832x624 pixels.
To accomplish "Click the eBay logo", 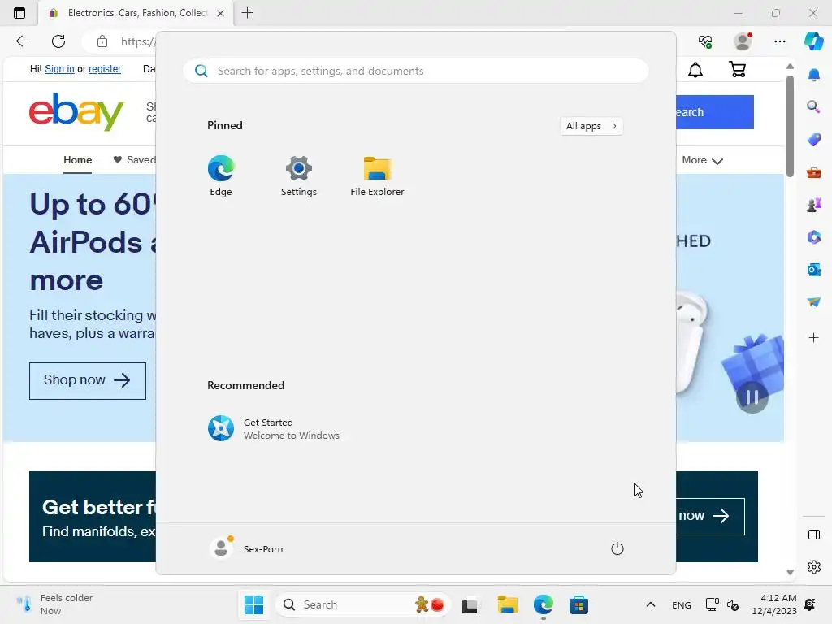I will (76, 111).
